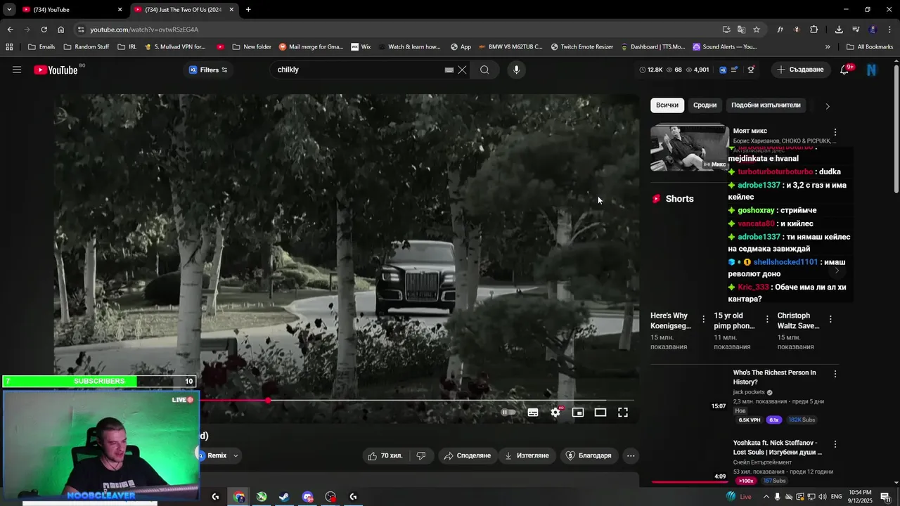Viewport: 900px width, 506px height.
Task: Open the Random Stuff bookmark folder
Action: pyautogui.click(x=86, y=47)
